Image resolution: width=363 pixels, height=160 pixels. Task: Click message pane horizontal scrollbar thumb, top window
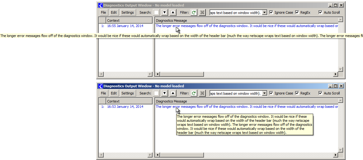pyautogui.click(x=182, y=74)
